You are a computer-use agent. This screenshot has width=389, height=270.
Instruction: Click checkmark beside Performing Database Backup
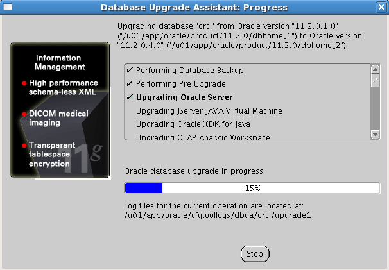pos(130,70)
